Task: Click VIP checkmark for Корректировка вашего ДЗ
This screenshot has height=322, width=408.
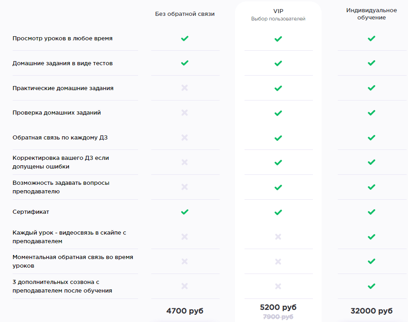Action: (x=278, y=163)
